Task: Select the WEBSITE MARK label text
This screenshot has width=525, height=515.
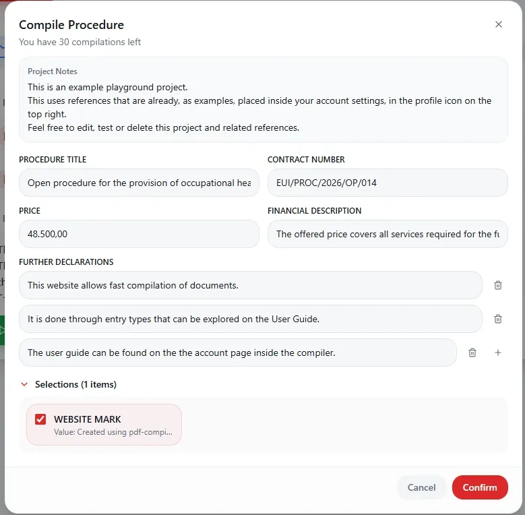Action: [88, 419]
